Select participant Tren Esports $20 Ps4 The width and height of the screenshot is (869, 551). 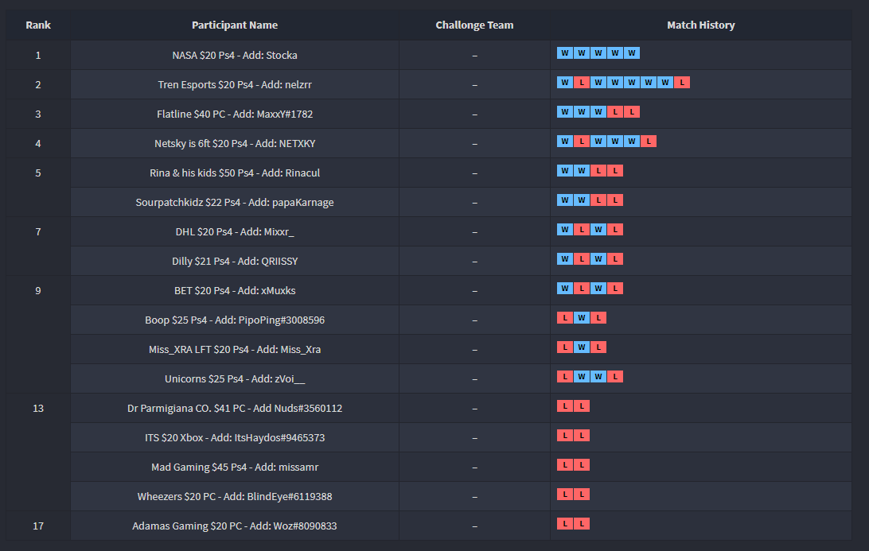[x=235, y=84]
